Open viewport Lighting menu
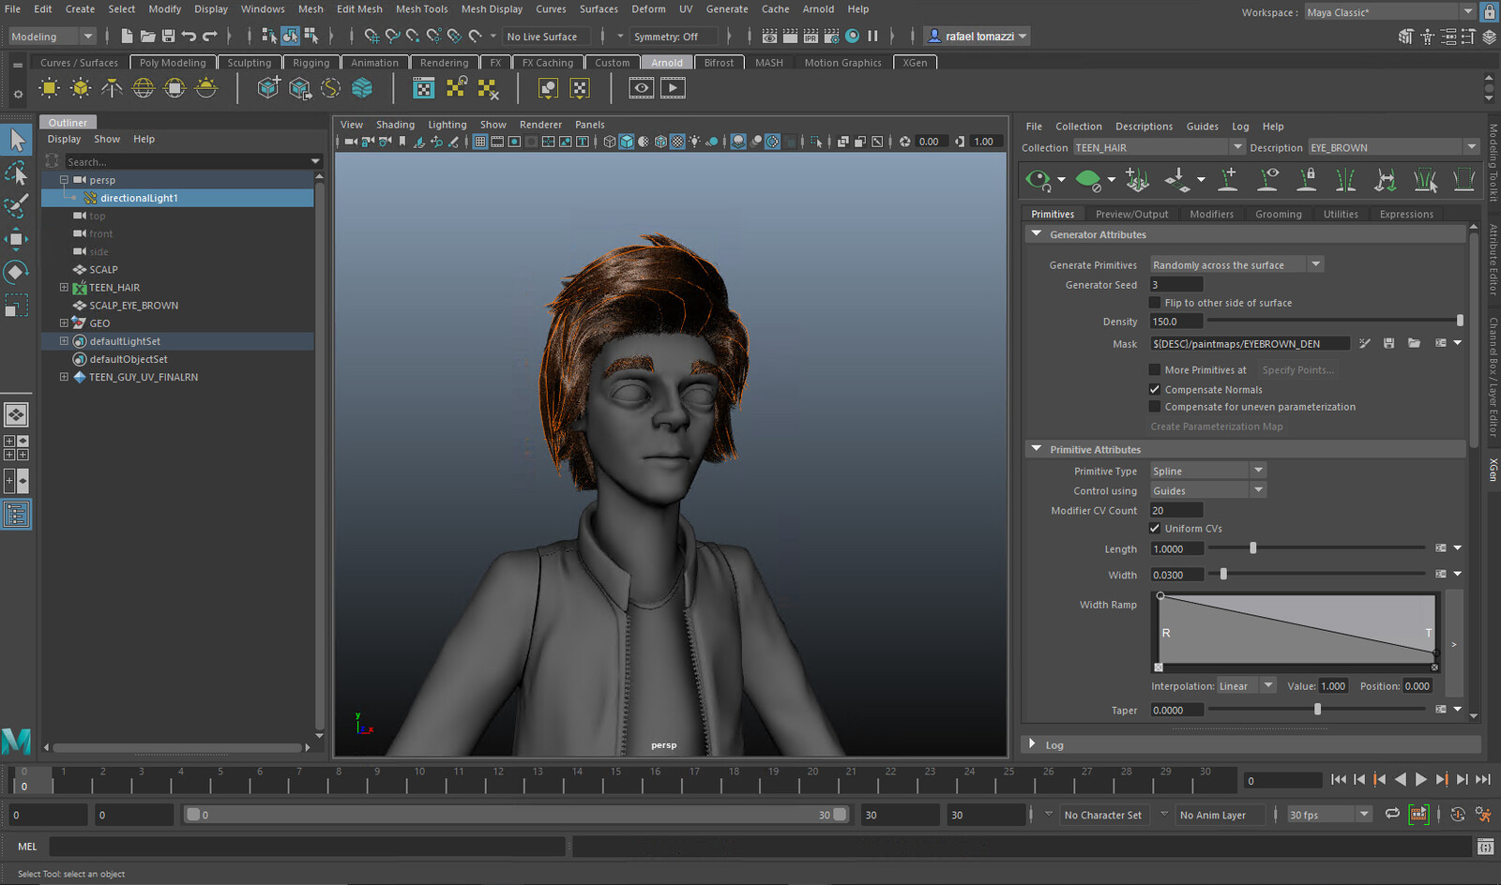 click(447, 125)
